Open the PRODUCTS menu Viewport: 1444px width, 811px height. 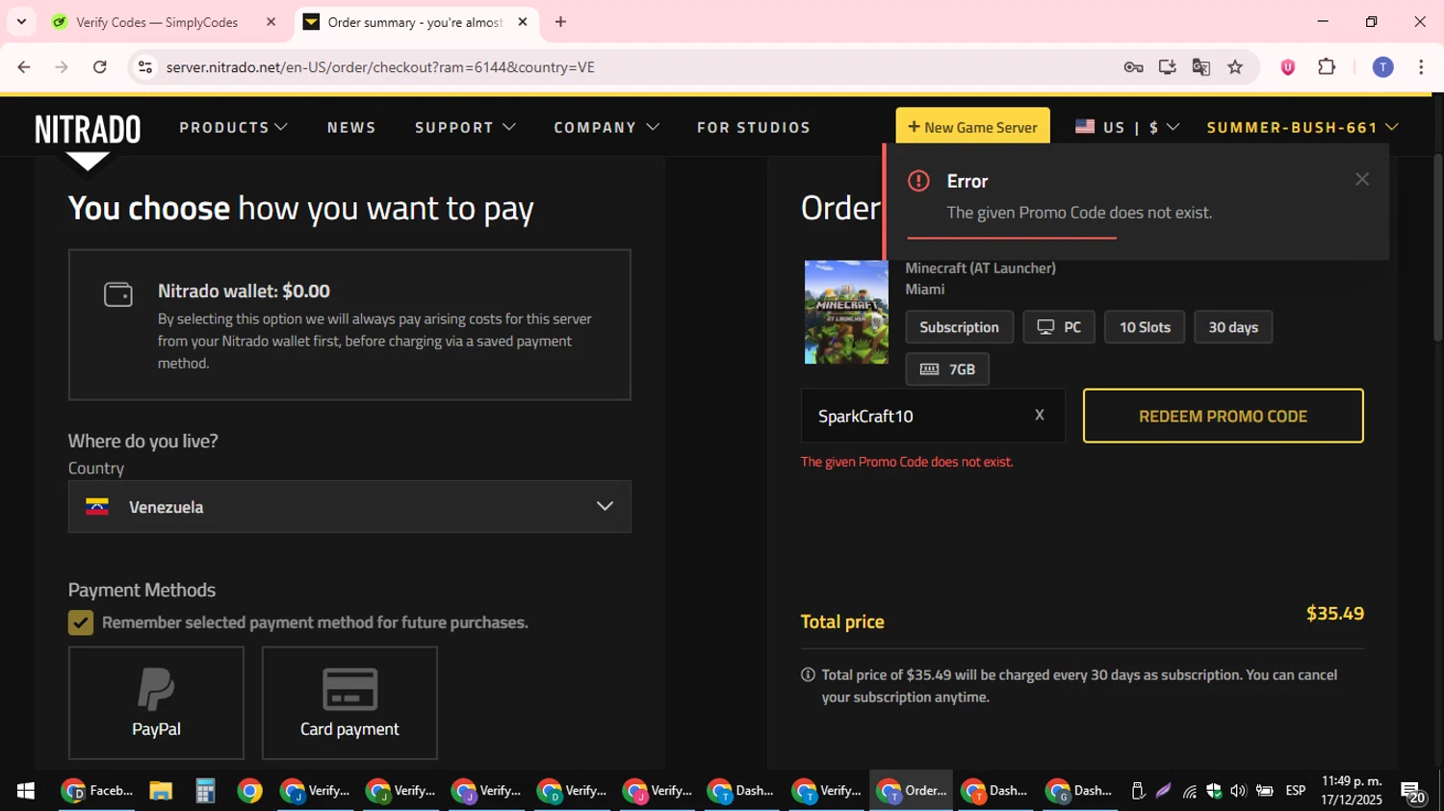[x=233, y=127]
